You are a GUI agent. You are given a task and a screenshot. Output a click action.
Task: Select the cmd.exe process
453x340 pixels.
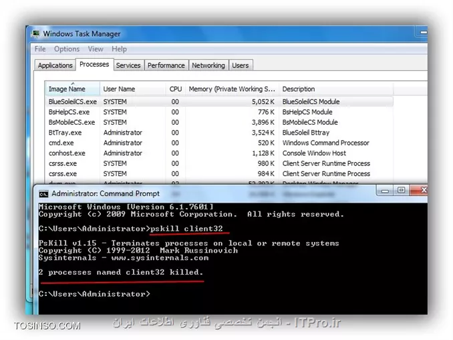(219, 143)
